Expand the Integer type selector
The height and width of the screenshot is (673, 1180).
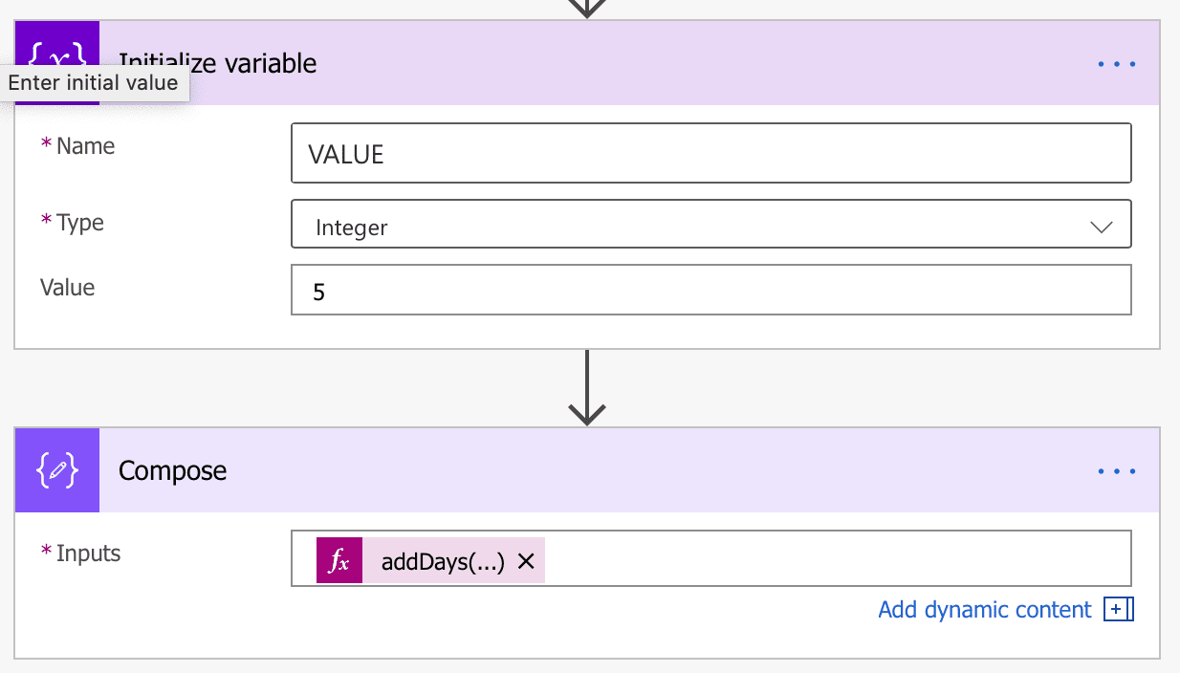point(1101,227)
